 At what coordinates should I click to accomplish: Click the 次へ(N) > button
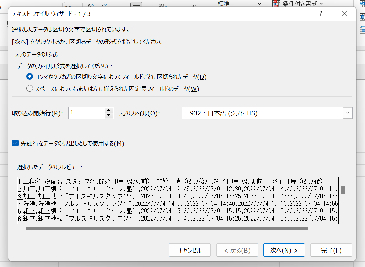coord(284,250)
